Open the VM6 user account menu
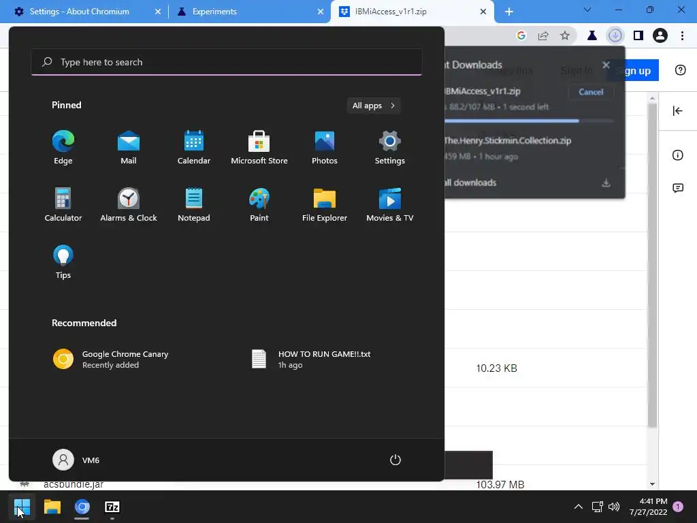The image size is (697, 523). click(x=76, y=460)
